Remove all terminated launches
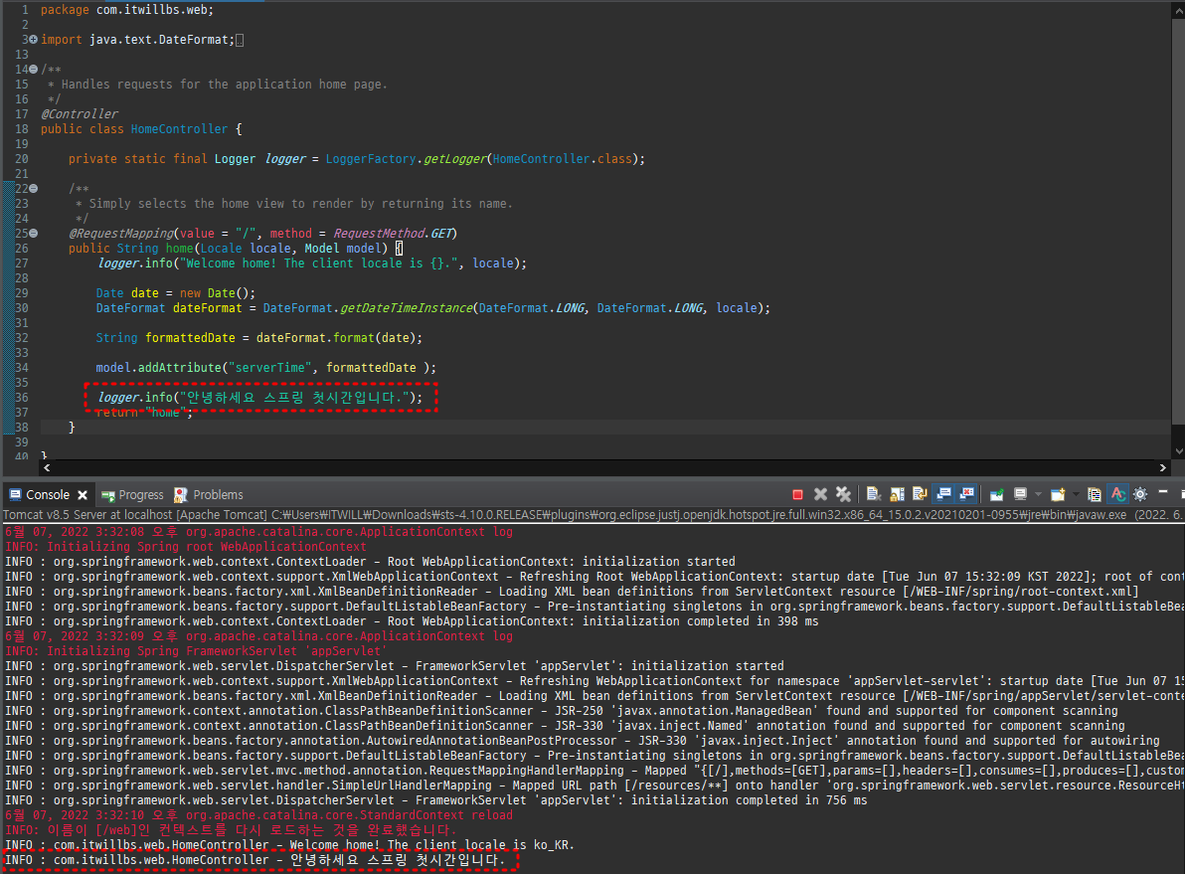The width and height of the screenshot is (1185, 874). click(x=843, y=494)
